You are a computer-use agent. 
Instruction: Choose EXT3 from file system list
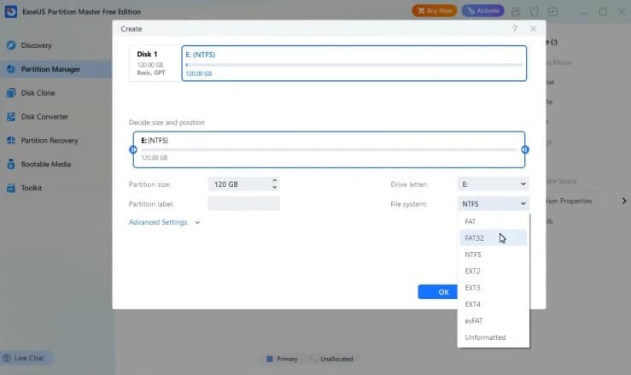pos(494,287)
